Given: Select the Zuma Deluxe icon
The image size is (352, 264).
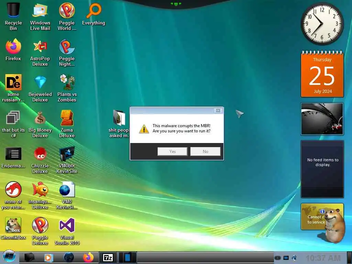Looking at the screenshot, I should click(67, 124).
